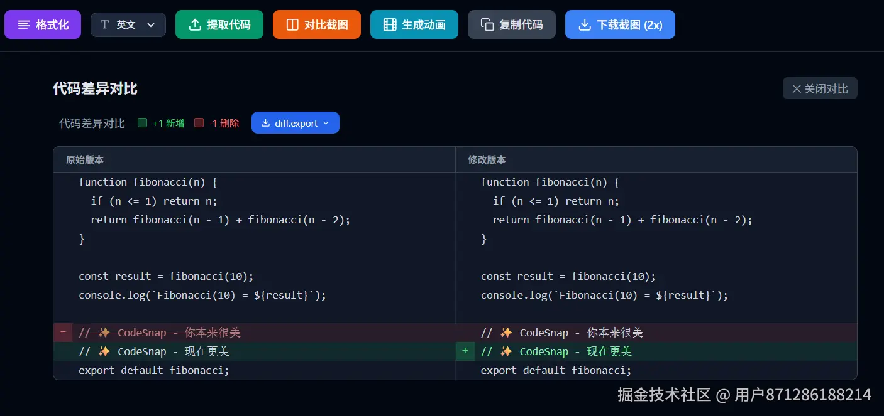
Task: Click the 生成动画 animation button
Action: [x=414, y=24]
